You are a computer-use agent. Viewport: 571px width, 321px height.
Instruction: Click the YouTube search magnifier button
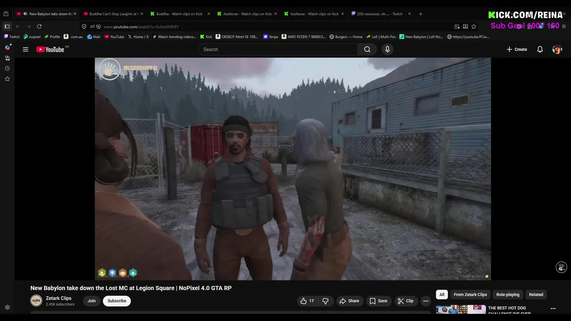click(x=367, y=49)
